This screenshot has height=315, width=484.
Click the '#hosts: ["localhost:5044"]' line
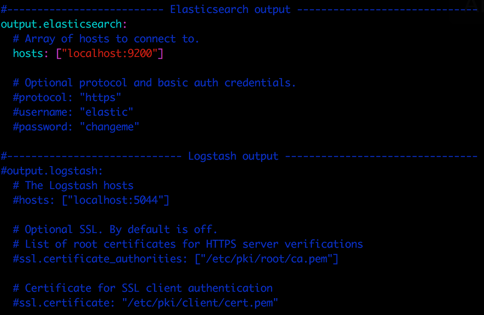tap(91, 200)
